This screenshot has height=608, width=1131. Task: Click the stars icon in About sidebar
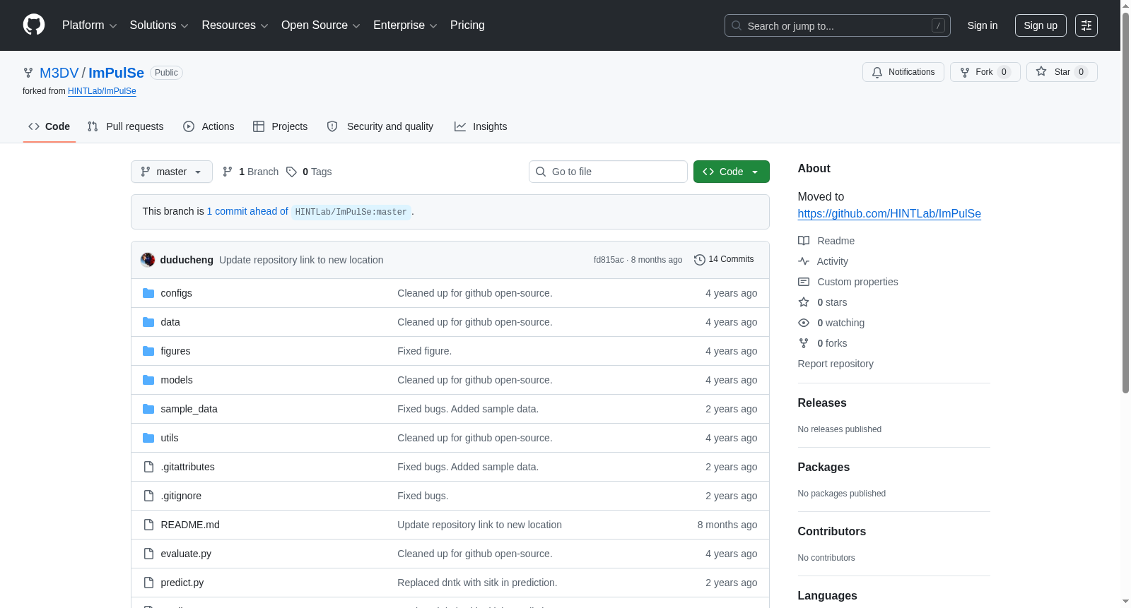[x=804, y=302]
